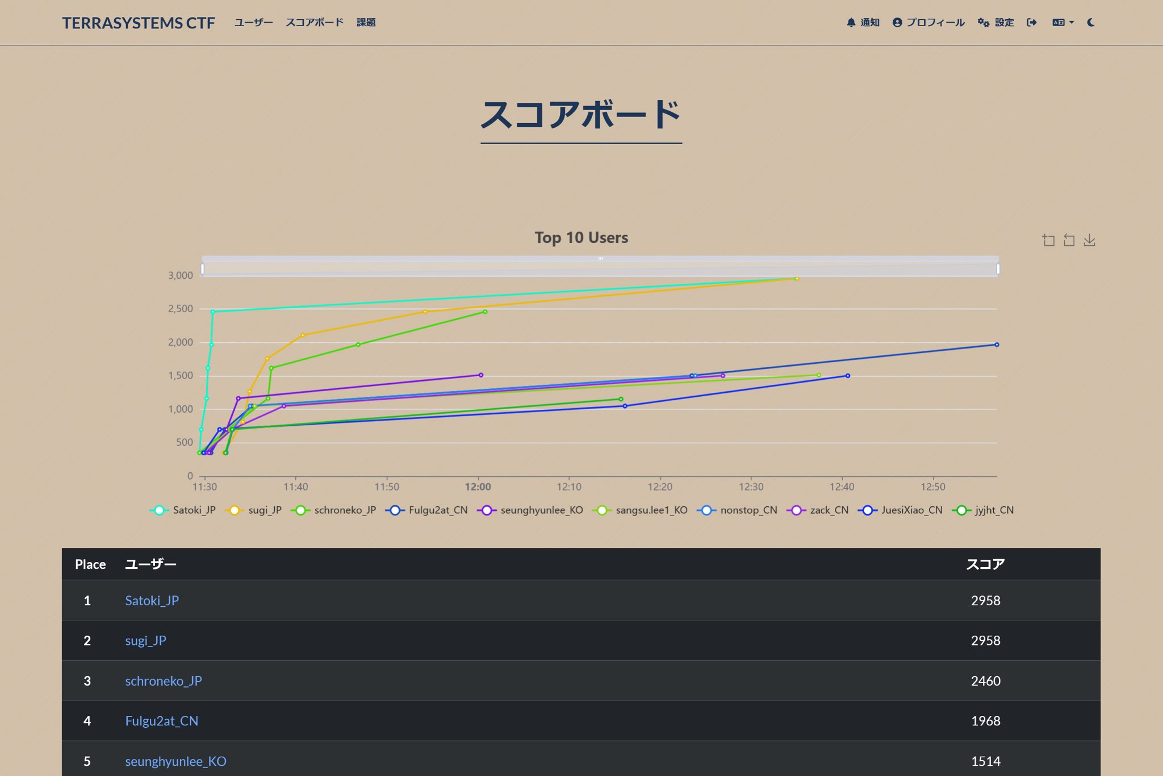Click the chart zoom reset icon
The image size is (1163, 776).
point(1069,241)
